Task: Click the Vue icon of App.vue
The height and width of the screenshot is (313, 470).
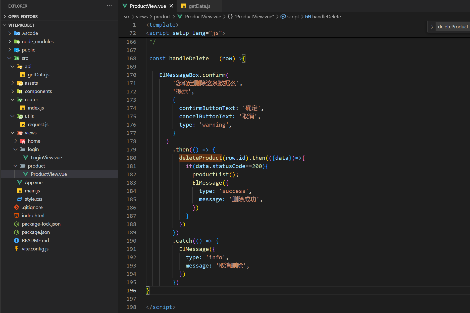Action: [20, 182]
